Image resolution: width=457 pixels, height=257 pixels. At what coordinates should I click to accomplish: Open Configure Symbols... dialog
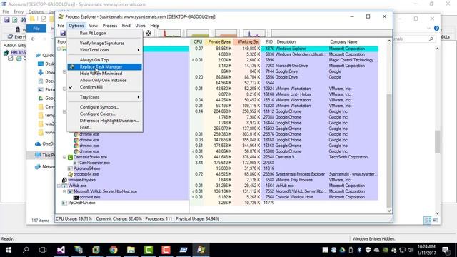(99, 107)
